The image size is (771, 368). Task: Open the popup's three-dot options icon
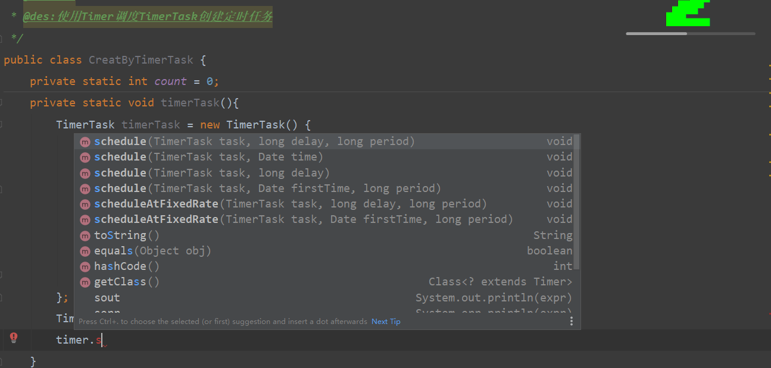pyautogui.click(x=572, y=321)
